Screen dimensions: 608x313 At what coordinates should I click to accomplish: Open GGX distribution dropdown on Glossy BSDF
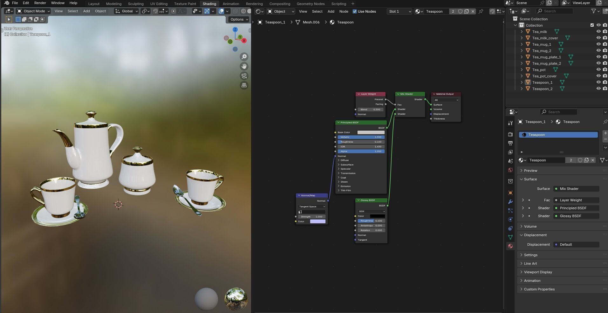371,211
